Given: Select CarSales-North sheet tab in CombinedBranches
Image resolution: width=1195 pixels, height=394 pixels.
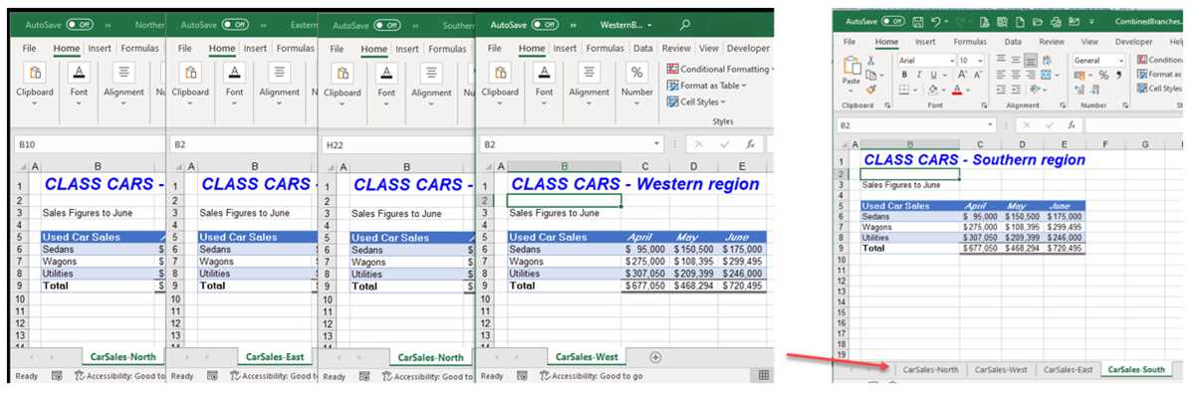Looking at the screenshot, I should 930,369.
